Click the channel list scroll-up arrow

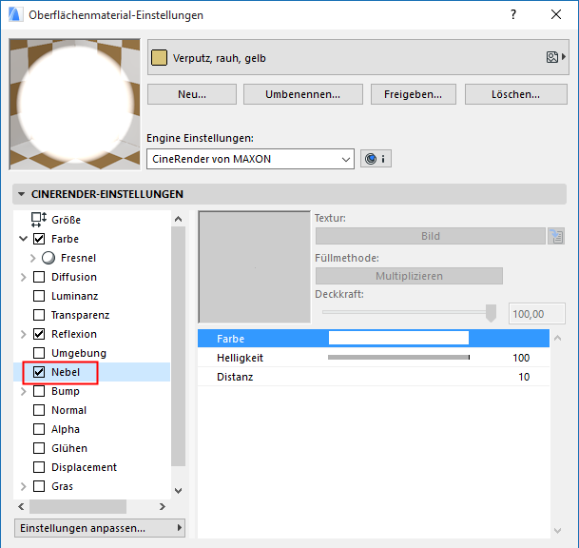pos(179,219)
